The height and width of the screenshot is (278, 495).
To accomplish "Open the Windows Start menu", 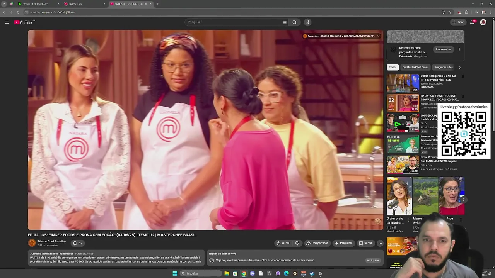I will (175, 273).
